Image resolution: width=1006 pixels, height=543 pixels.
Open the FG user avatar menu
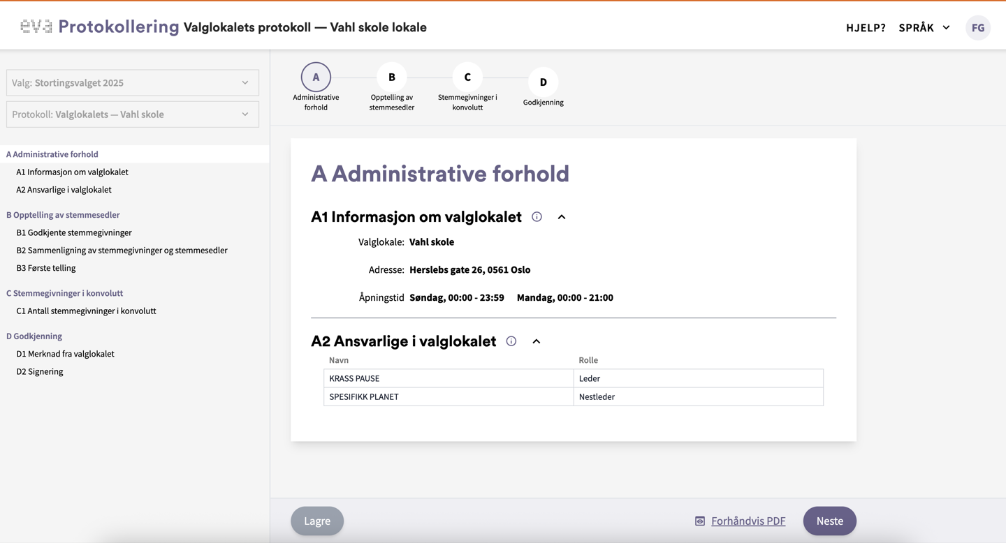click(x=977, y=27)
